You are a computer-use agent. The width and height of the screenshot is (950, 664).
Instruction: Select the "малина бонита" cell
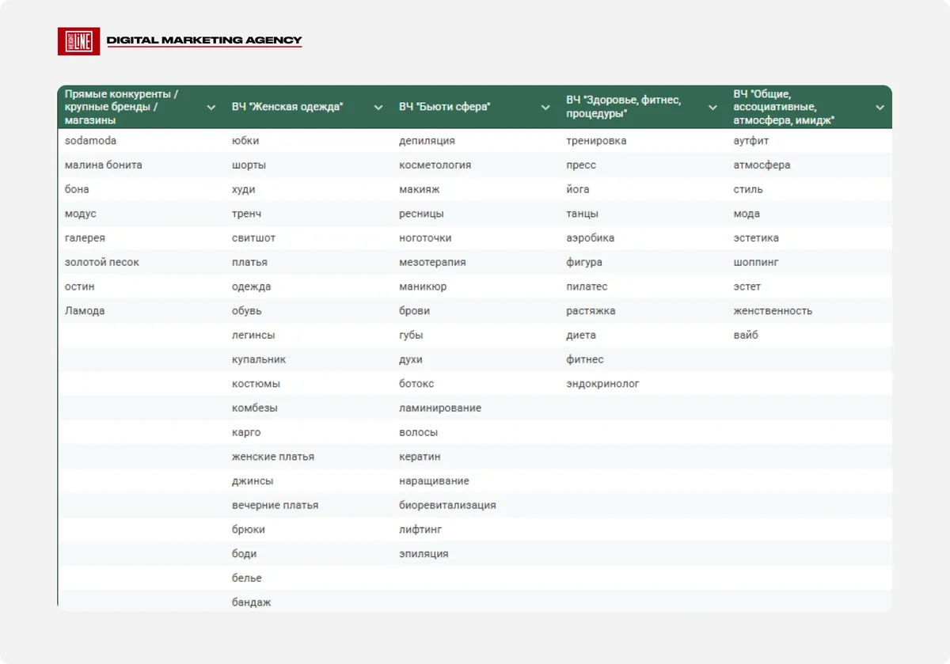click(140, 165)
